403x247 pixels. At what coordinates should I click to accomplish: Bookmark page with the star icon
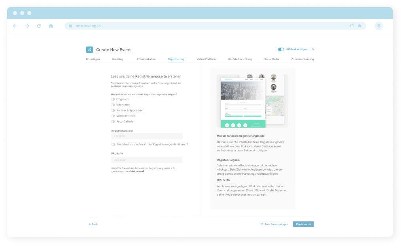359,26
